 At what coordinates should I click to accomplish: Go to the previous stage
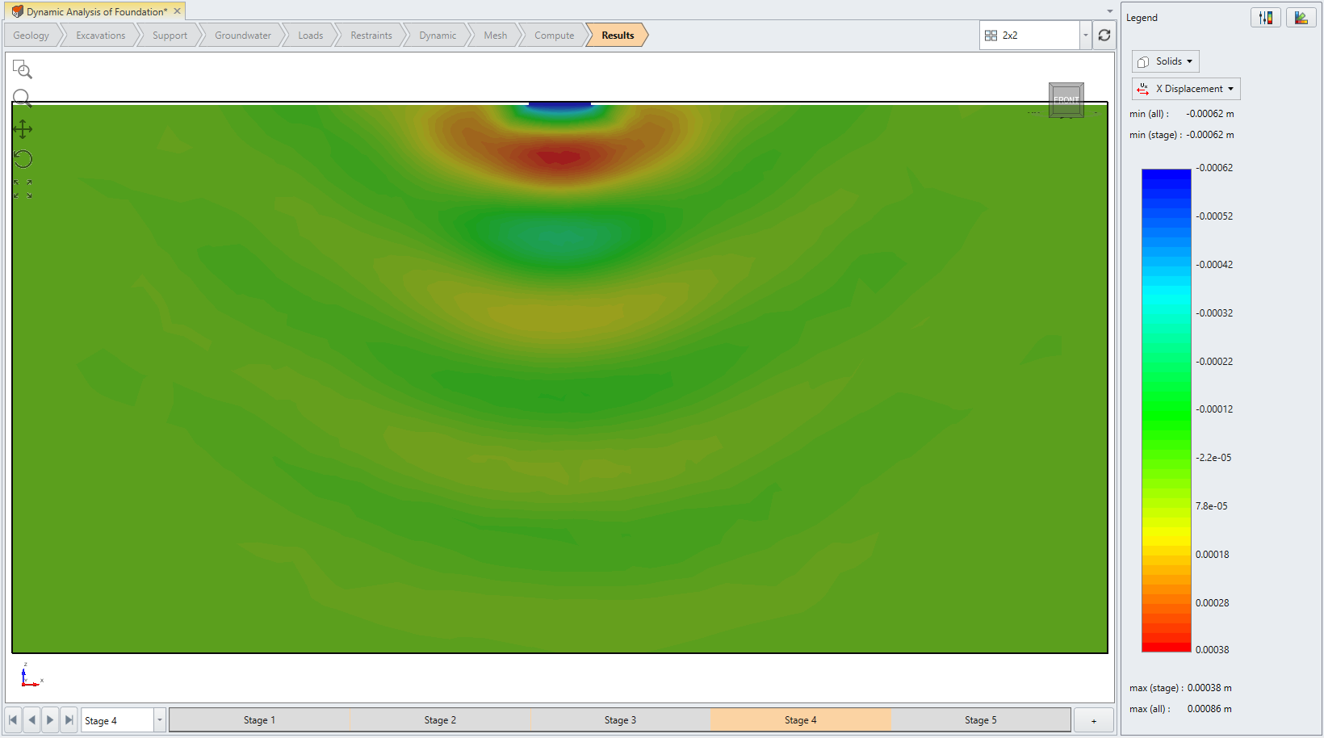[32, 720]
